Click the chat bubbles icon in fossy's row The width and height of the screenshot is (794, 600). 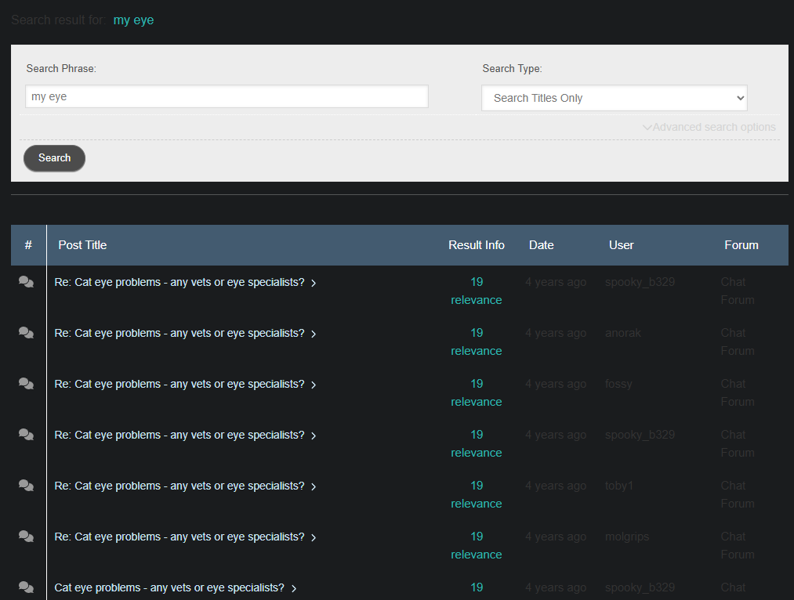click(x=26, y=384)
